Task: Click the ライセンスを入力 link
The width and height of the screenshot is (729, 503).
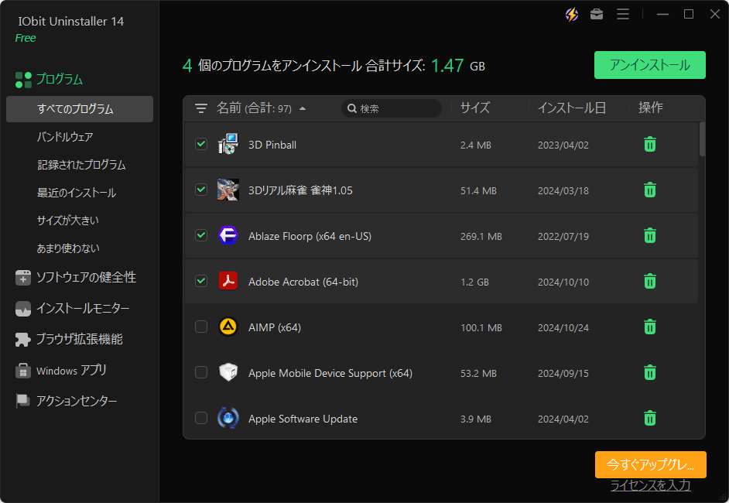Action: pos(650,485)
